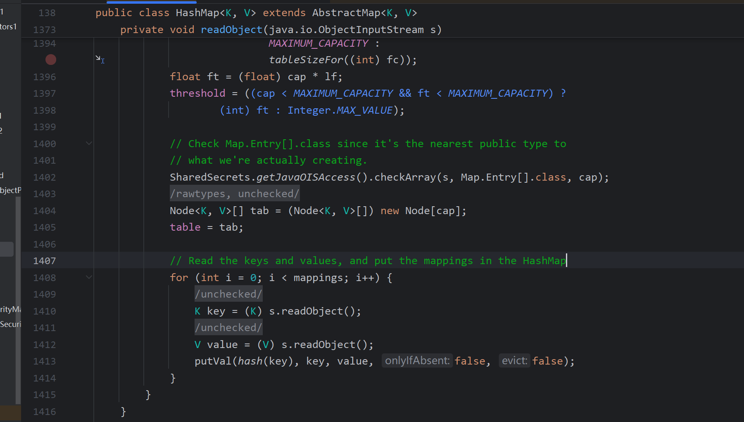Expand the folded '/rawtypes, unchecked/' annotation
Viewport: 744px width, 422px height.
235,194
